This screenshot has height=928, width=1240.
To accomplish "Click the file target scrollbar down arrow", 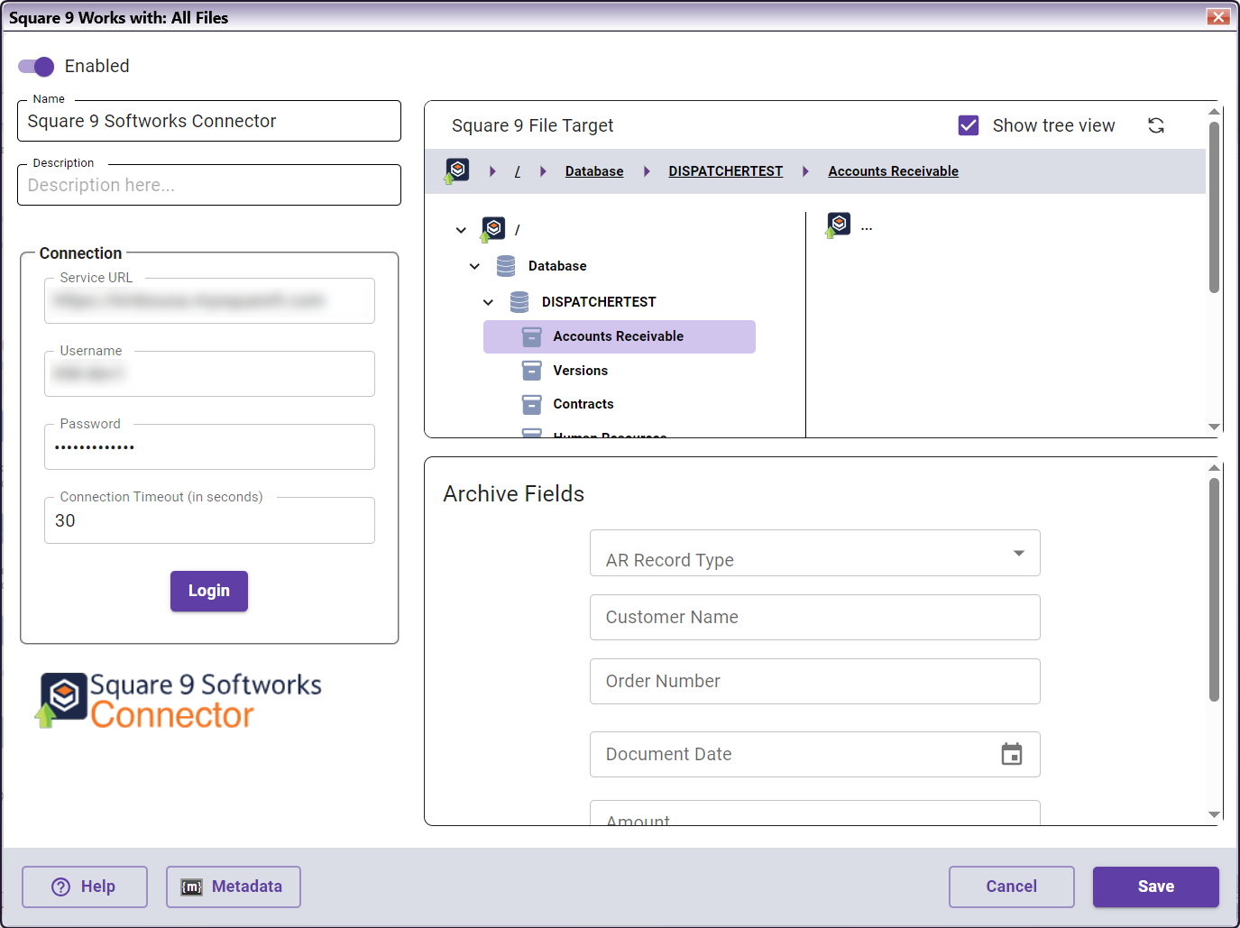I will pyautogui.click(x=1214, y=427).
